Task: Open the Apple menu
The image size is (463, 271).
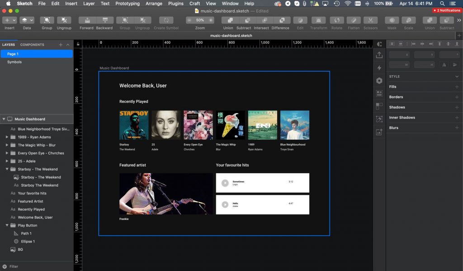Action: pos(8,4)
